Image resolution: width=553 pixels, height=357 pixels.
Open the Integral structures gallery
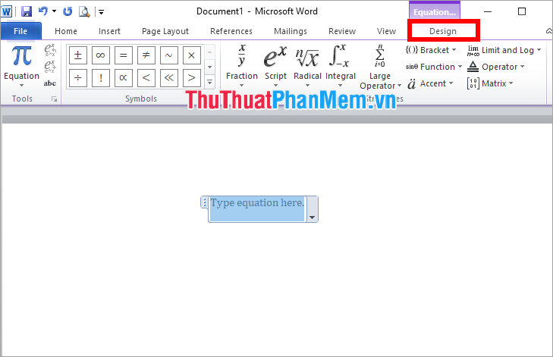340,66
